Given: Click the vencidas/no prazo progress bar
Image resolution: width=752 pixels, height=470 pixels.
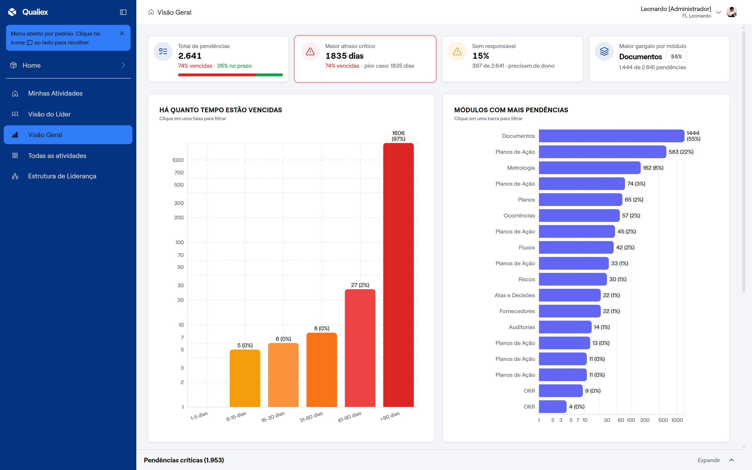Looking at the screenshot, I should coord(230,75).
